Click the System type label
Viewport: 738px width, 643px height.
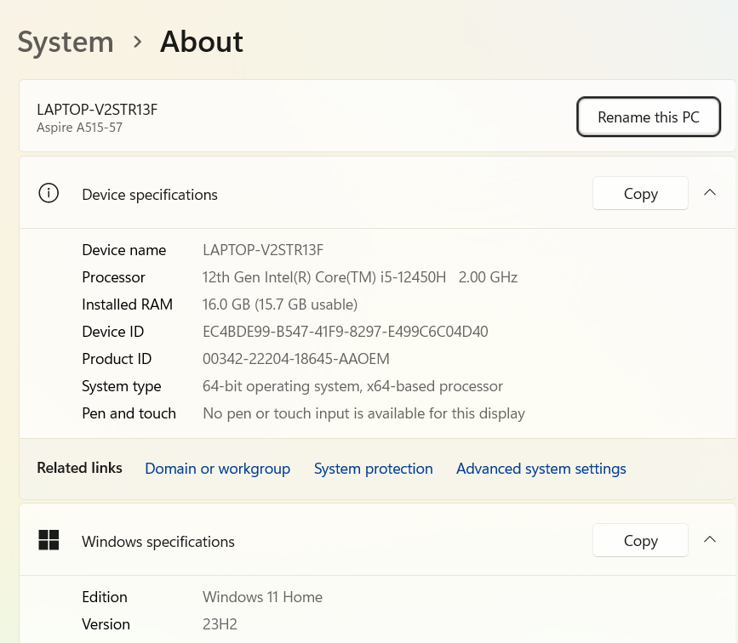122,386
